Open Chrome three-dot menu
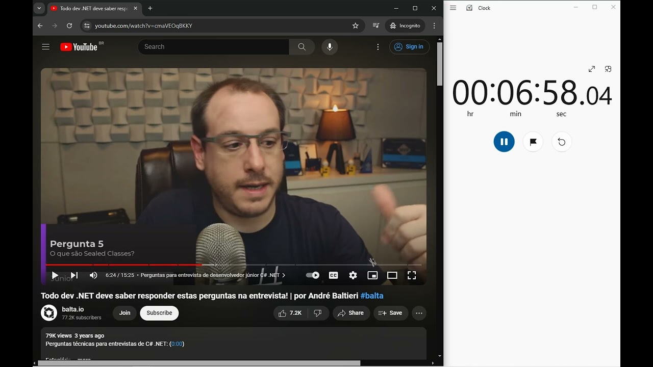 point(434,25)
